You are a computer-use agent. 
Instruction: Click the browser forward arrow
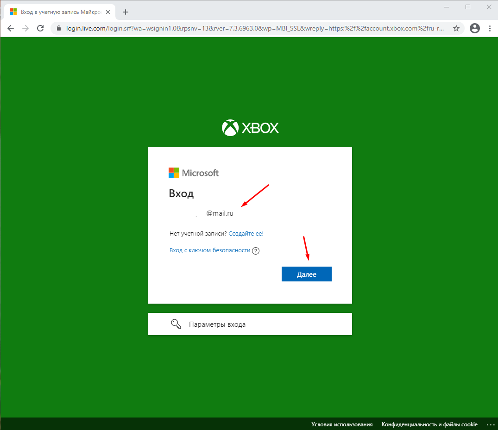pyautogui.click(x=25, y=28)
